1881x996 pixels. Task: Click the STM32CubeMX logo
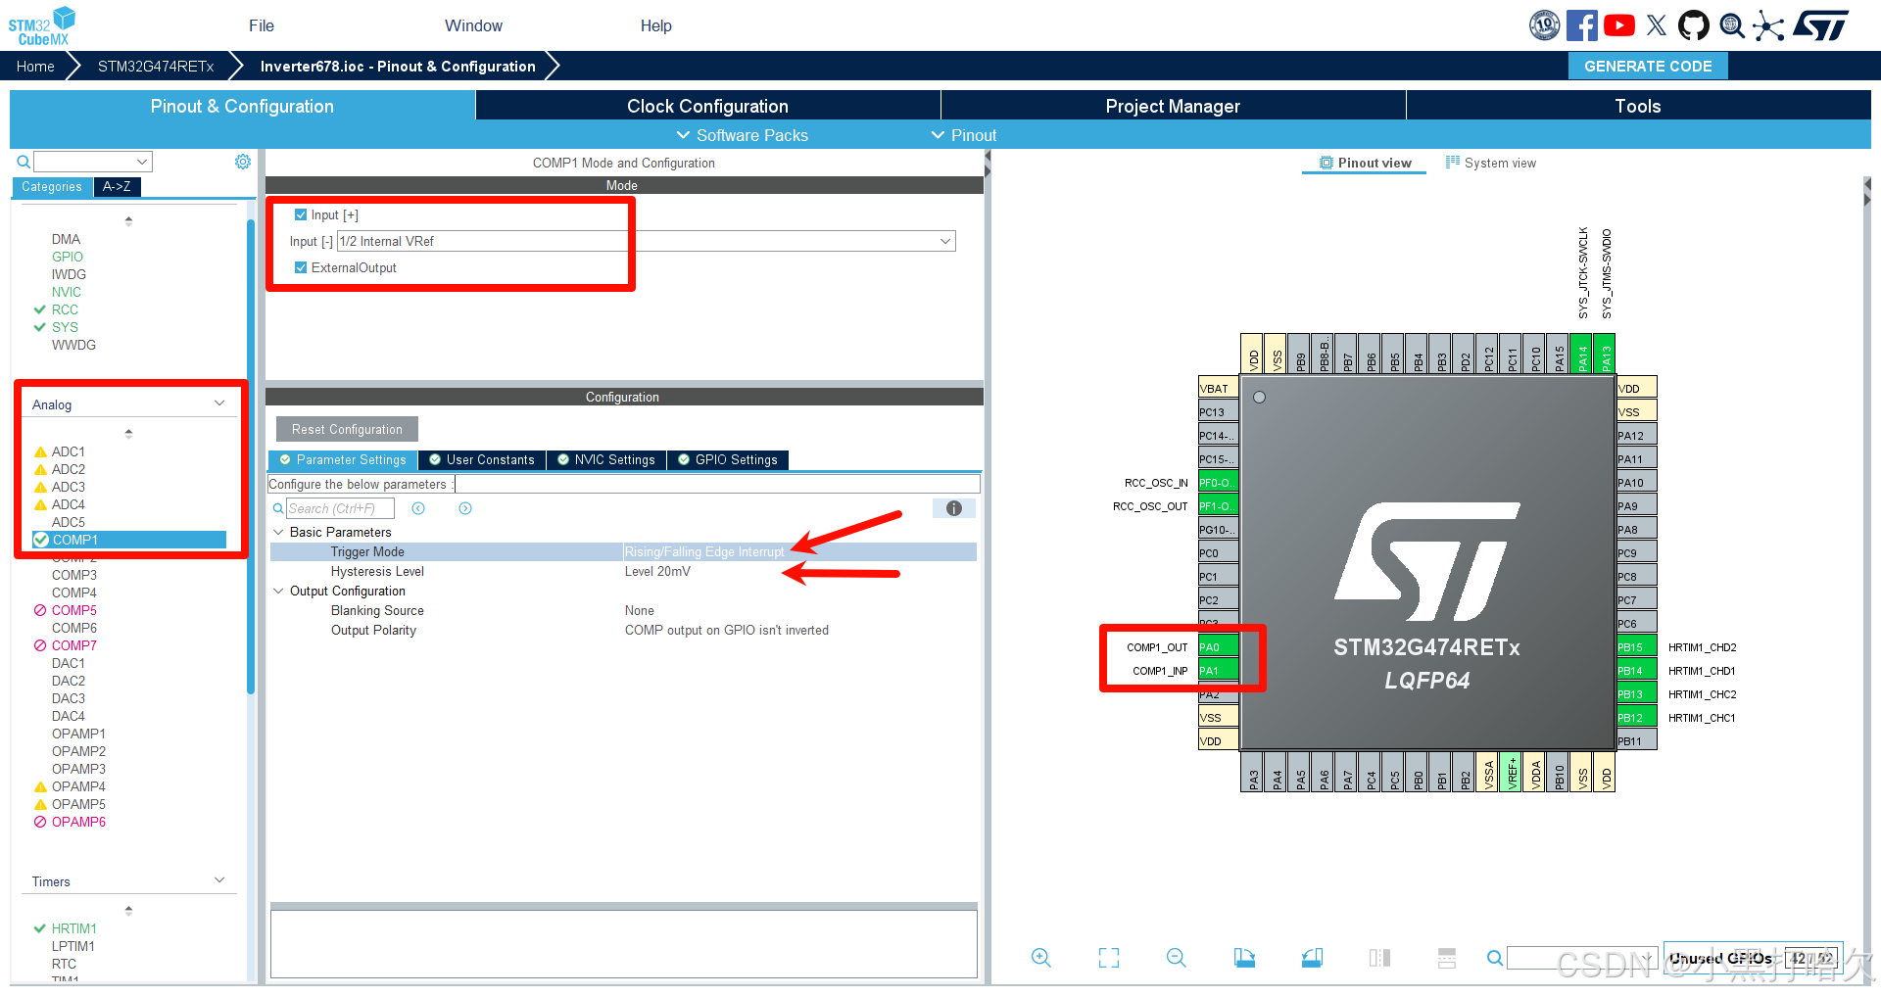tap(42, 25)
